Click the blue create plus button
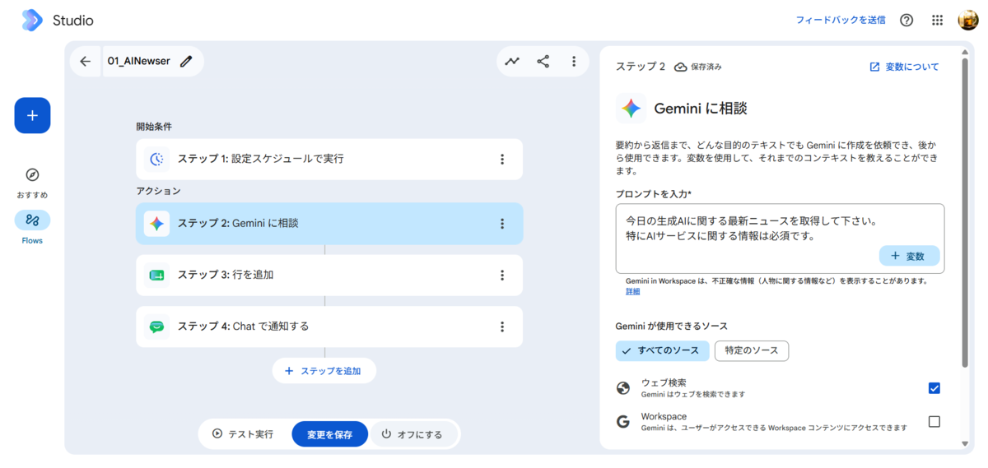988x468 pixels. pyautogui.click(x=32, y=115)
